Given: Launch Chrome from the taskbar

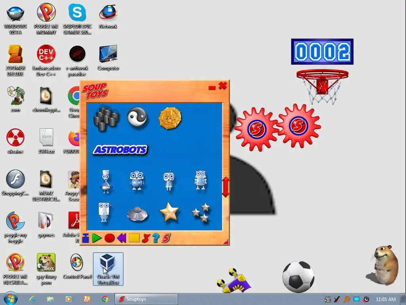Looking at the screenshot, I should 105,299.
